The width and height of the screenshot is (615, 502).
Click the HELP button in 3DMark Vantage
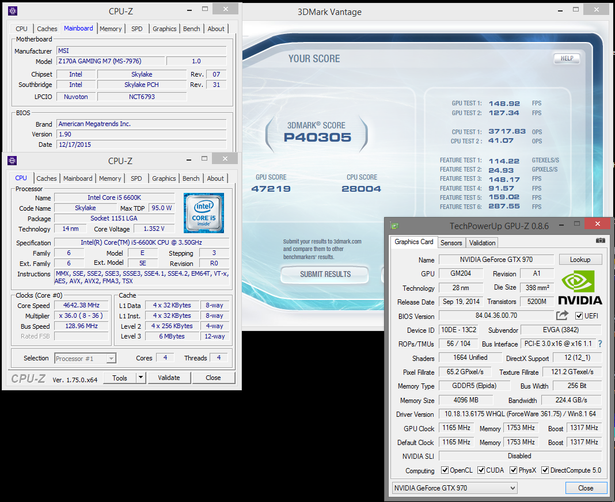(x=567, y=59)
